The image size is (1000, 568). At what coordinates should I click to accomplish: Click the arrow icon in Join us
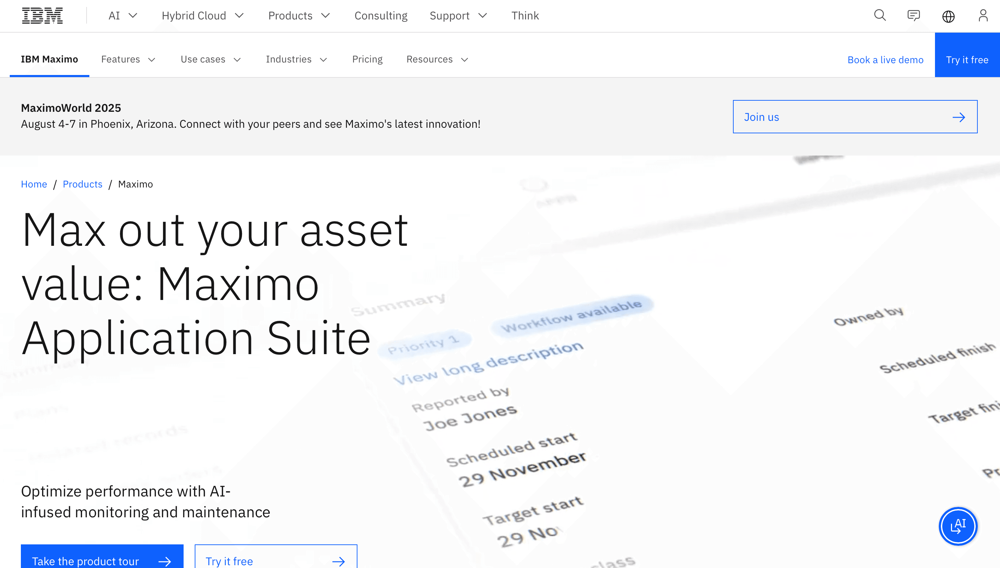[x=959, y=117]
